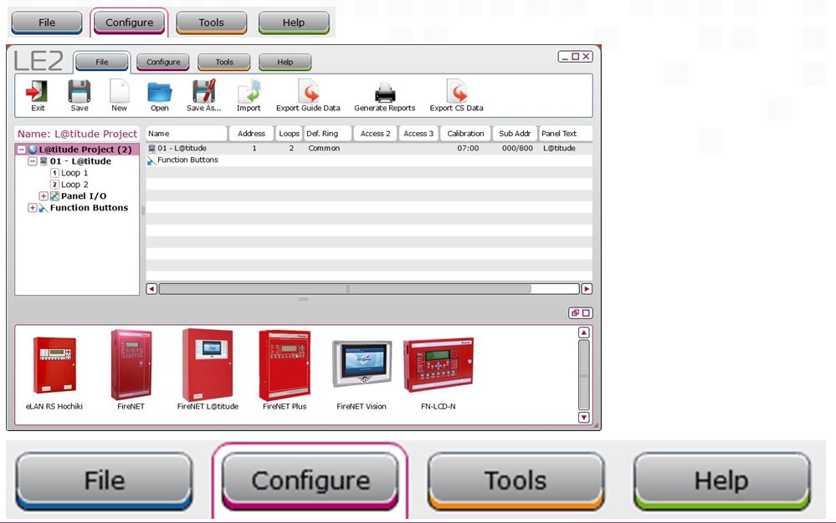Select Function Buttons in the tree
Viewport: 836px width, 523px height.
89,207
